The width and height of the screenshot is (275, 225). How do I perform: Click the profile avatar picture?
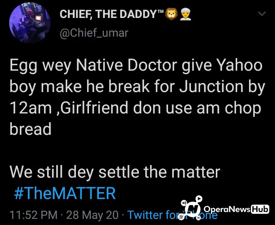pos(30,23)
